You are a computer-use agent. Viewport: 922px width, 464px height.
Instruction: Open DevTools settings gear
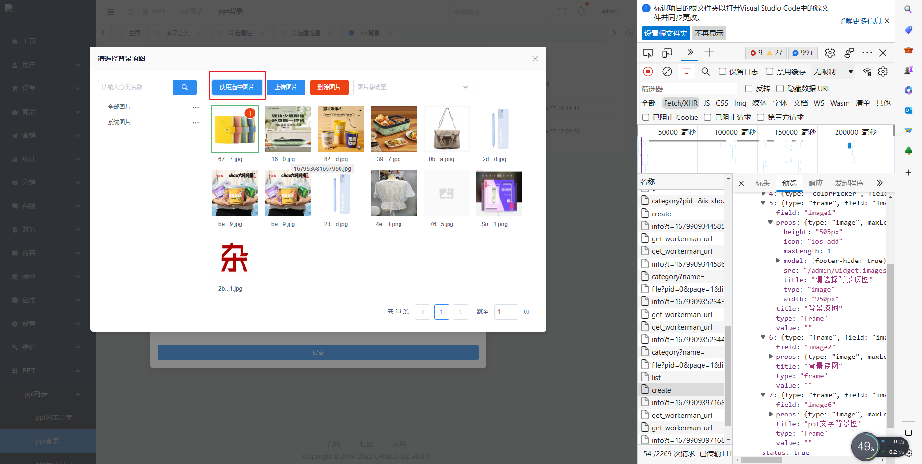(830, 53)
